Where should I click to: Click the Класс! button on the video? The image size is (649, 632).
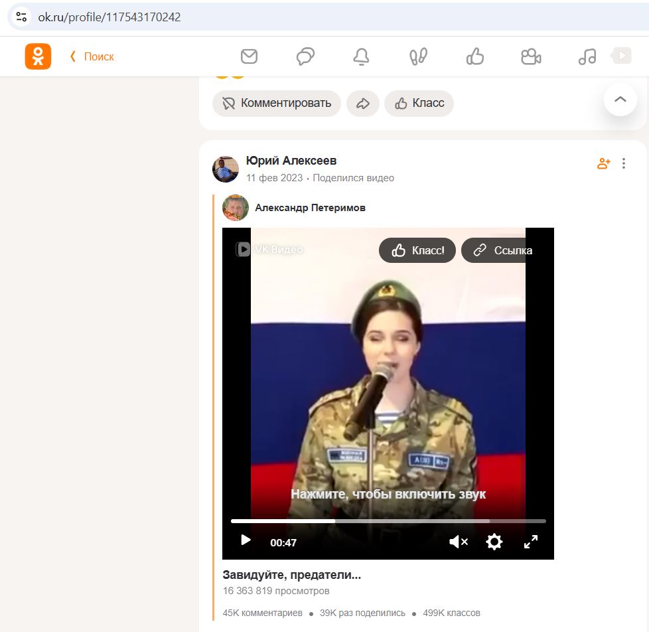click(417, 250)
